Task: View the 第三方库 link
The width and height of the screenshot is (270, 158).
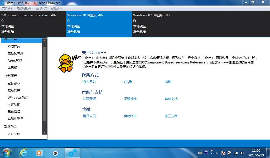Action: [171, 116]
